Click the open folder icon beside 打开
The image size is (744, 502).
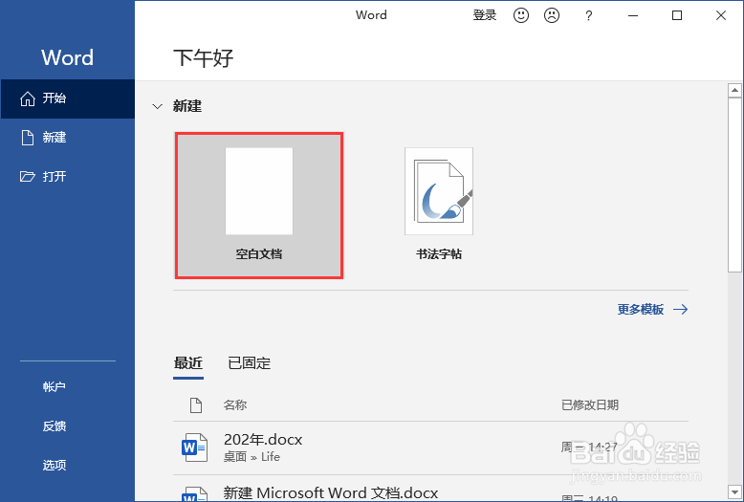click(28, 177)
